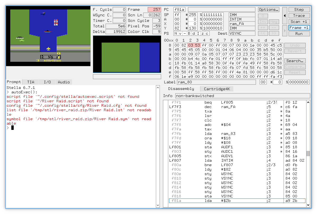Click the Inv bit-operation button

click(x=263, y=22)
